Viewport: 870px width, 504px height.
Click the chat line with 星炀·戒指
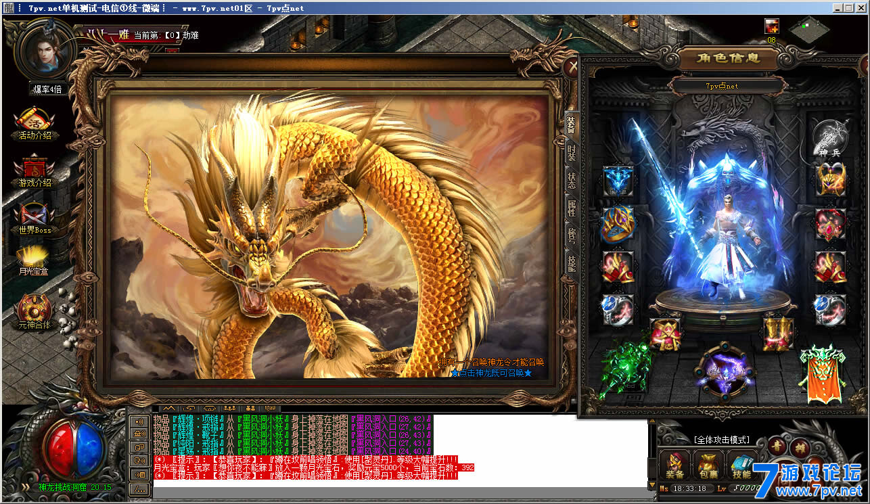coord(293,451)
